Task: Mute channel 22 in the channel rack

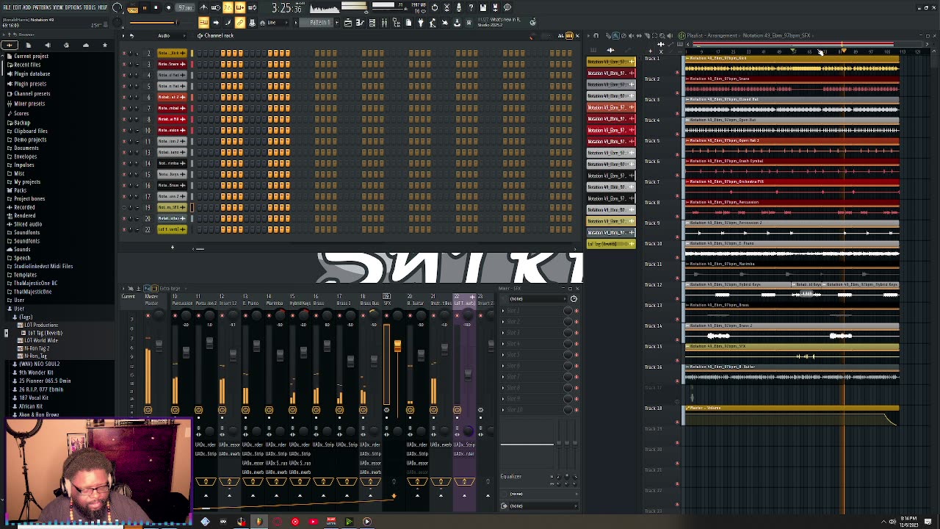Action: [125, 229]
